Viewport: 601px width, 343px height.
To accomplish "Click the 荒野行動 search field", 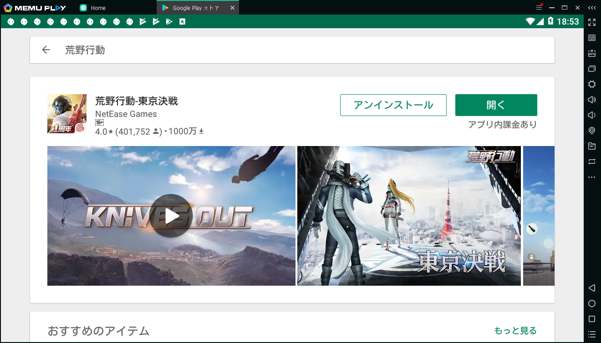I will pyautogui.click(x=292, y=50).
